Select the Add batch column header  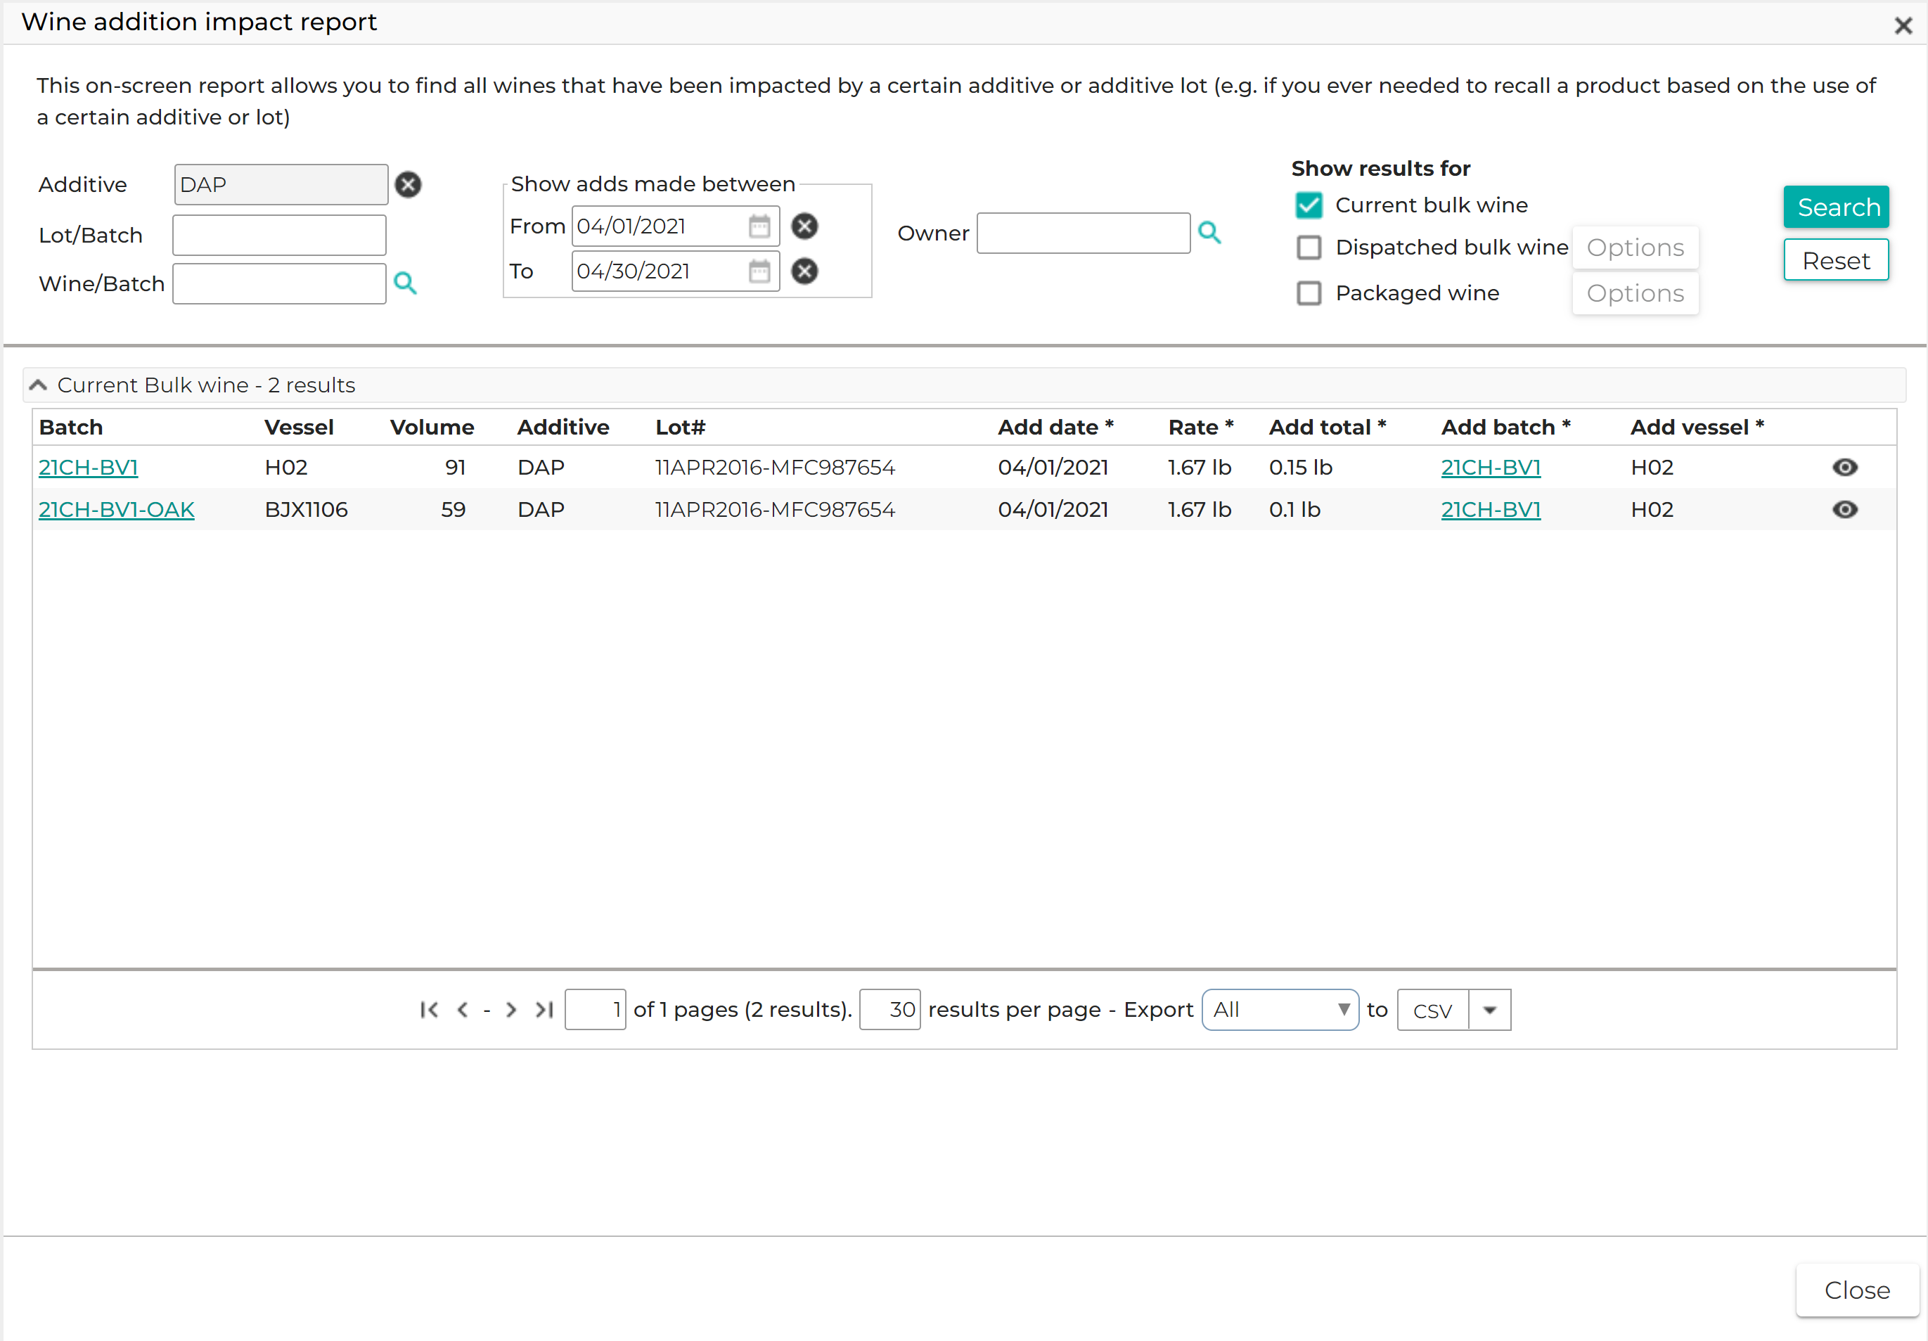click(x=1505, y=428)
